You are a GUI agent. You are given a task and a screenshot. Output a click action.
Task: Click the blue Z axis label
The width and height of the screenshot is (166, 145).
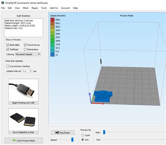point(90,94)
